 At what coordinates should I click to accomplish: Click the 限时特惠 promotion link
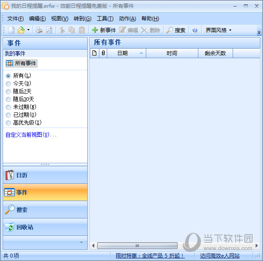[150, 256]
